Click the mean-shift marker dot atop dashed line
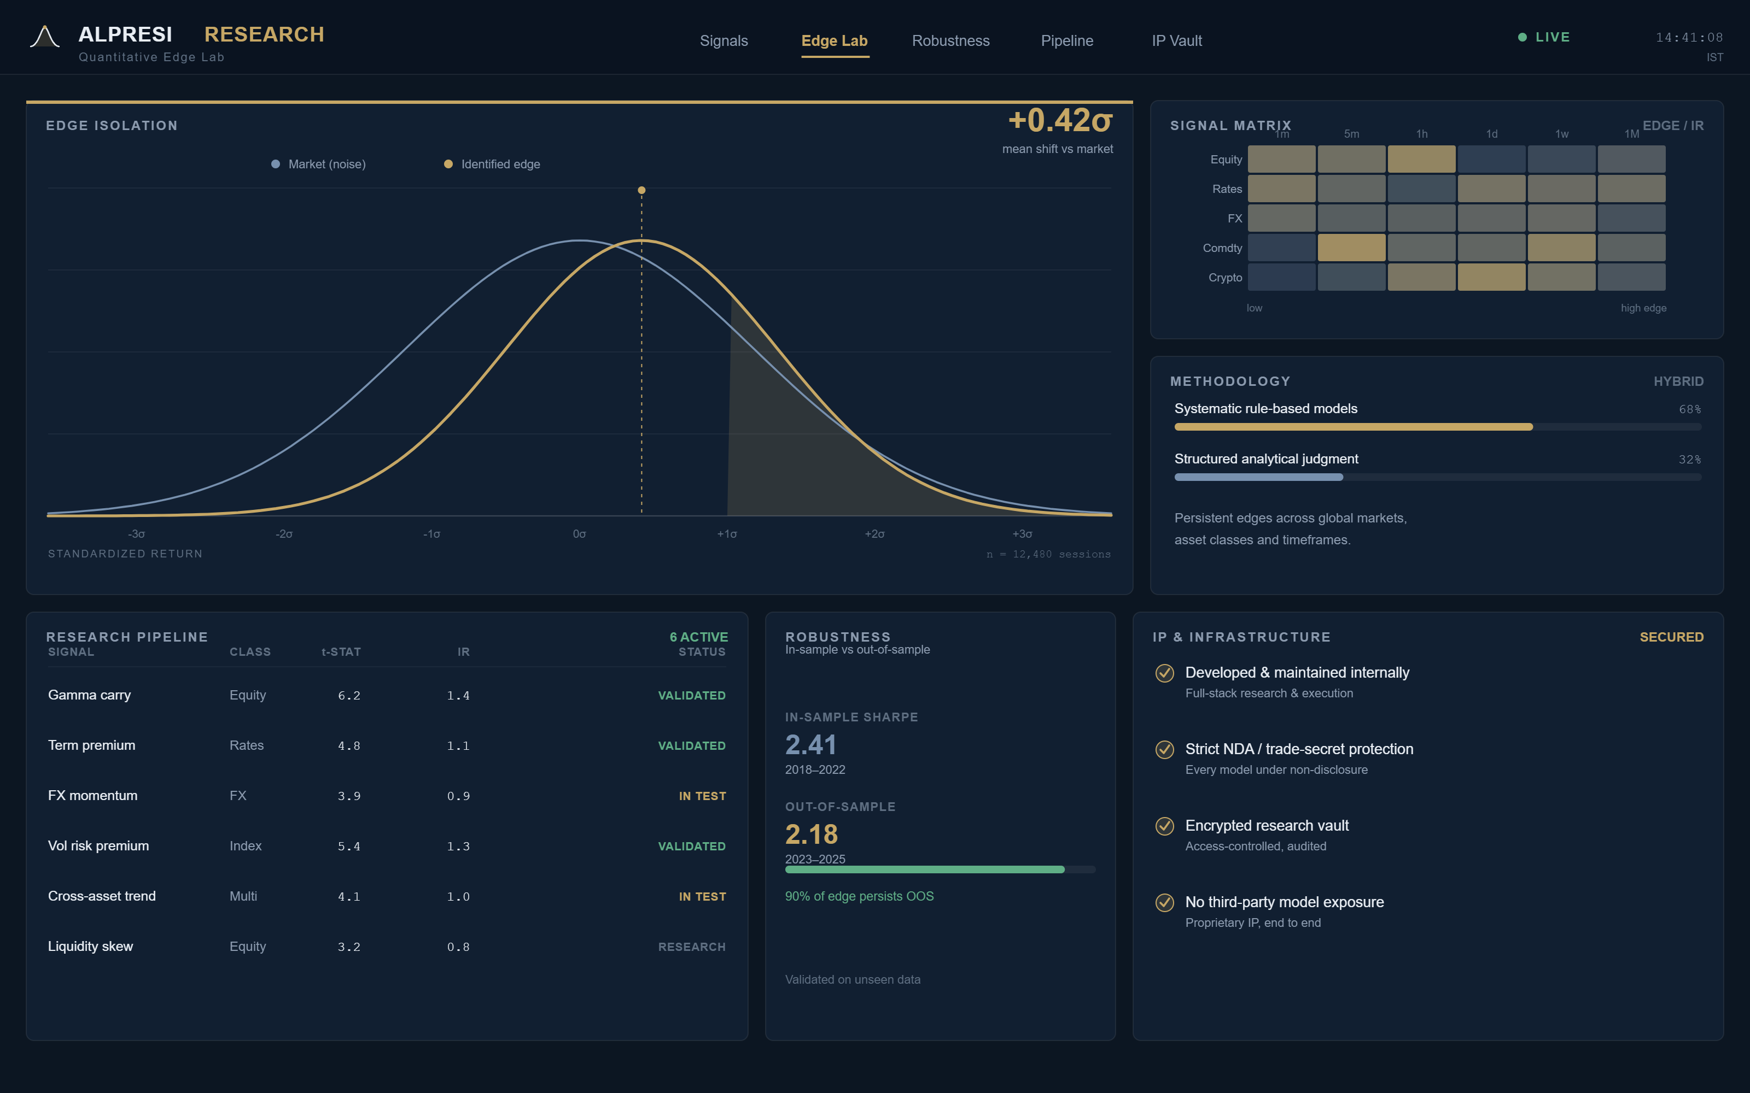The width and height of the screenshot is (1750, 1093). [641, 190]
